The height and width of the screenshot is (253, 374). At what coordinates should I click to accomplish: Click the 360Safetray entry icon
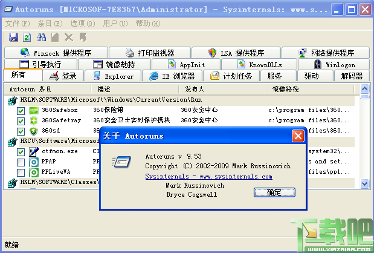pos(34,120)
